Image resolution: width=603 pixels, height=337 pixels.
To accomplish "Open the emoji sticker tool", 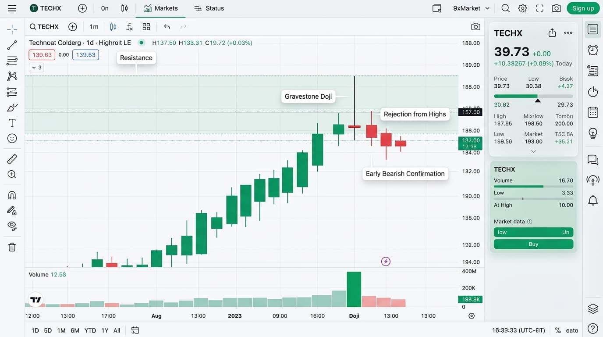I will tap(12, 138).
